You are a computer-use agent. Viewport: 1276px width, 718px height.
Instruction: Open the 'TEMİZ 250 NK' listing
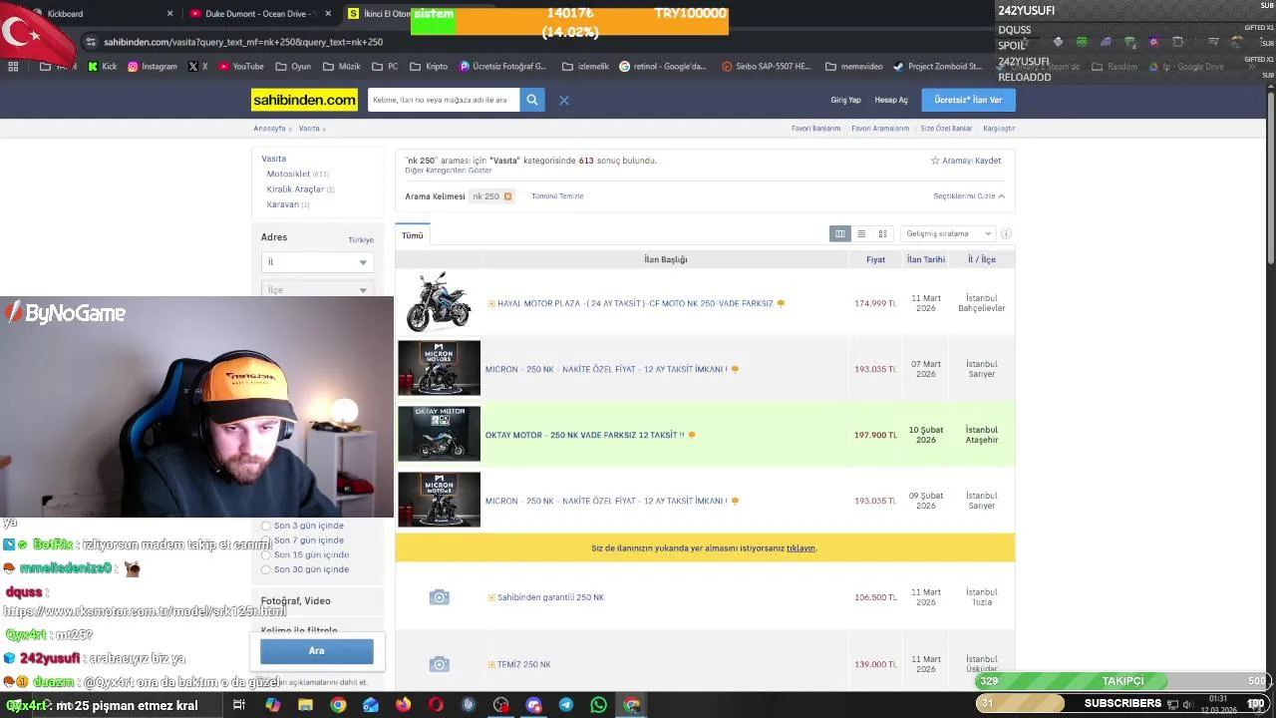[523, 664]
